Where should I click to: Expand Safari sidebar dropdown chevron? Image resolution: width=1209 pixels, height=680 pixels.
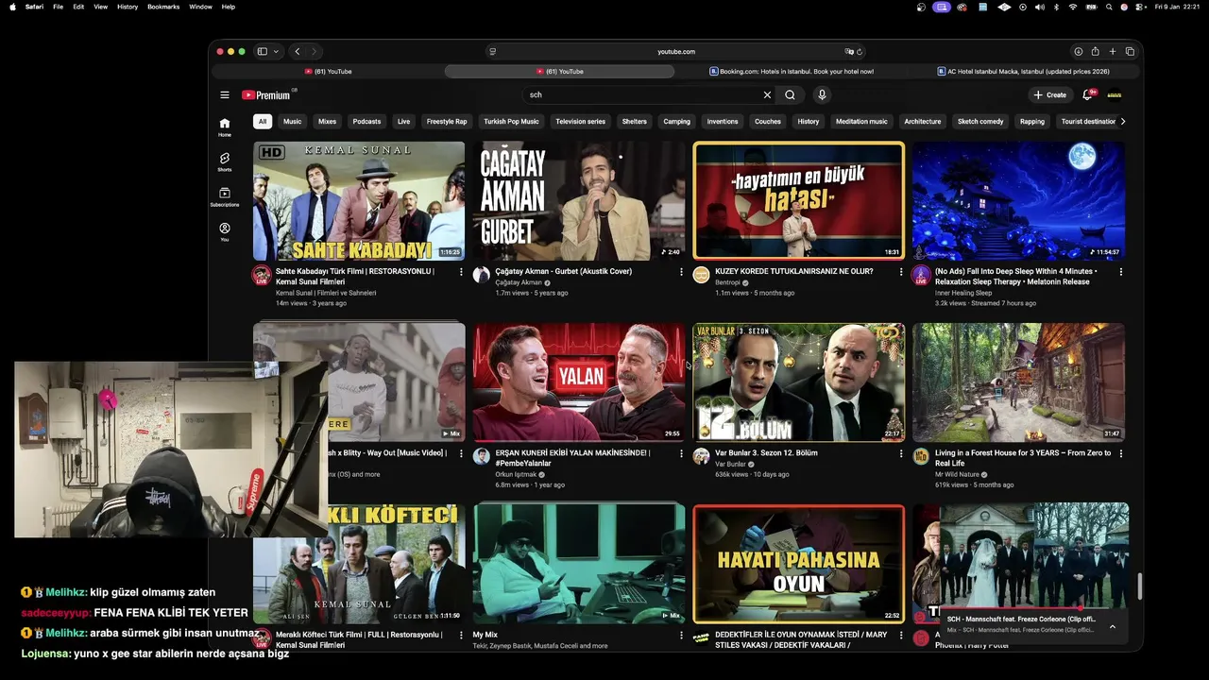(x=276, y=52)
